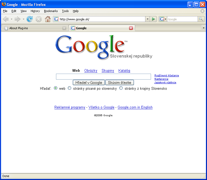
Task: Select the 'web' radio button
Action: coord(55,88)
